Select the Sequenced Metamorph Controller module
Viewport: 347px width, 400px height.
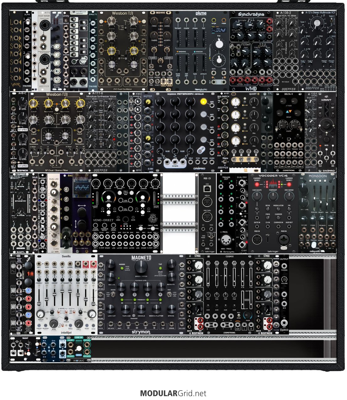[185, 131]
